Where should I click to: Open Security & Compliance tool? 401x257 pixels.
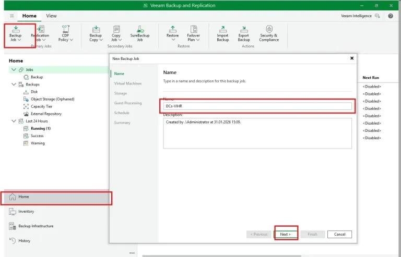tap(269, 33)
